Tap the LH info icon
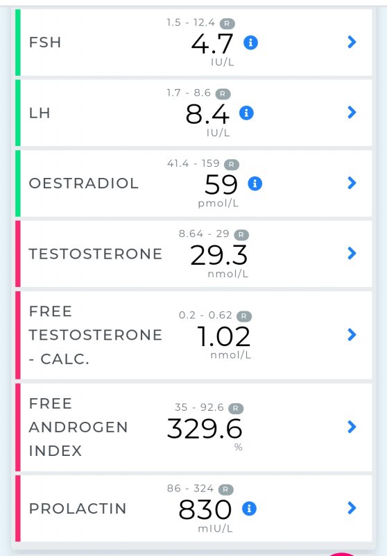This screenshot has width=387, height=556. click(x=247, y=113)
